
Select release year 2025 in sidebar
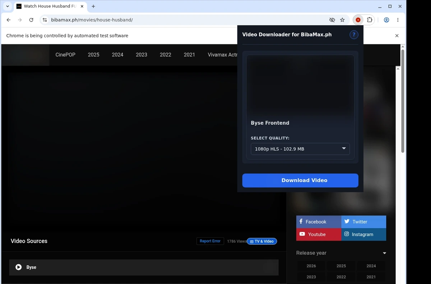click(341, 266)
